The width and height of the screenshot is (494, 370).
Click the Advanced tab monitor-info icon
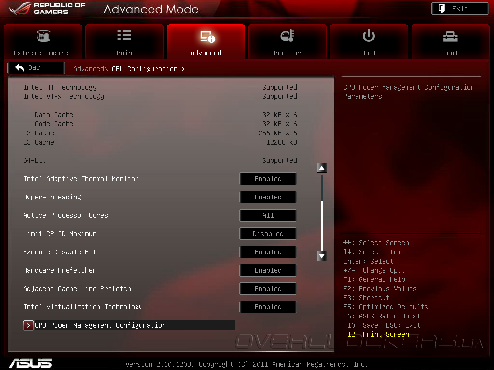coord(207,37)
